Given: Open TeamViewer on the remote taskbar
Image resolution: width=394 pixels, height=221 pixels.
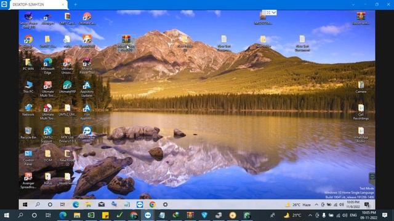Looking at the screenshot, I should coord(140,204).
